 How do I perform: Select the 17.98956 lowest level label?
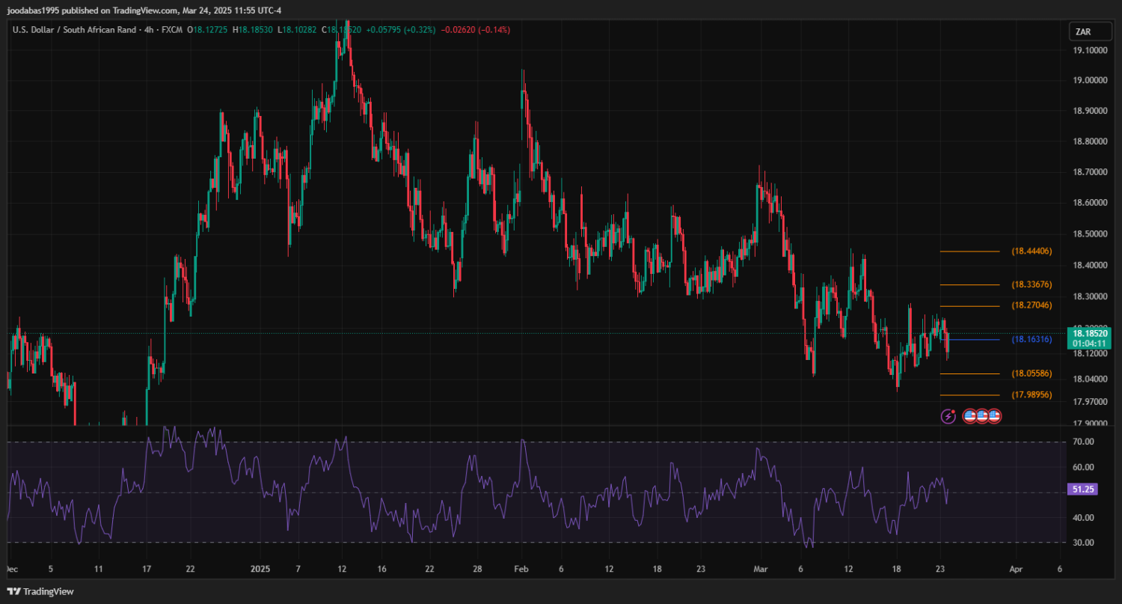pos(1031,394)
